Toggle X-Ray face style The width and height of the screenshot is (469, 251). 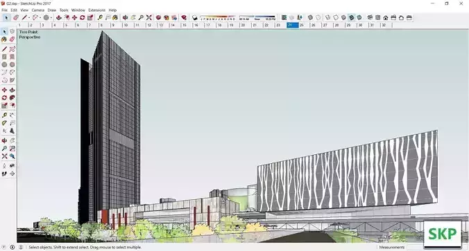point(311,17)
